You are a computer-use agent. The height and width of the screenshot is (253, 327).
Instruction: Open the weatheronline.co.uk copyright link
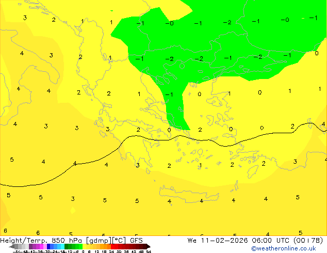(284, 248)
